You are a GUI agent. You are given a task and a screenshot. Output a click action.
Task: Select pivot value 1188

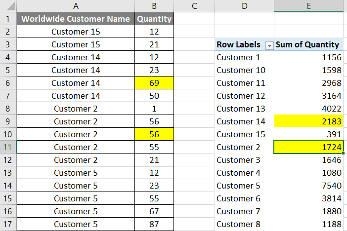point(309,224)
